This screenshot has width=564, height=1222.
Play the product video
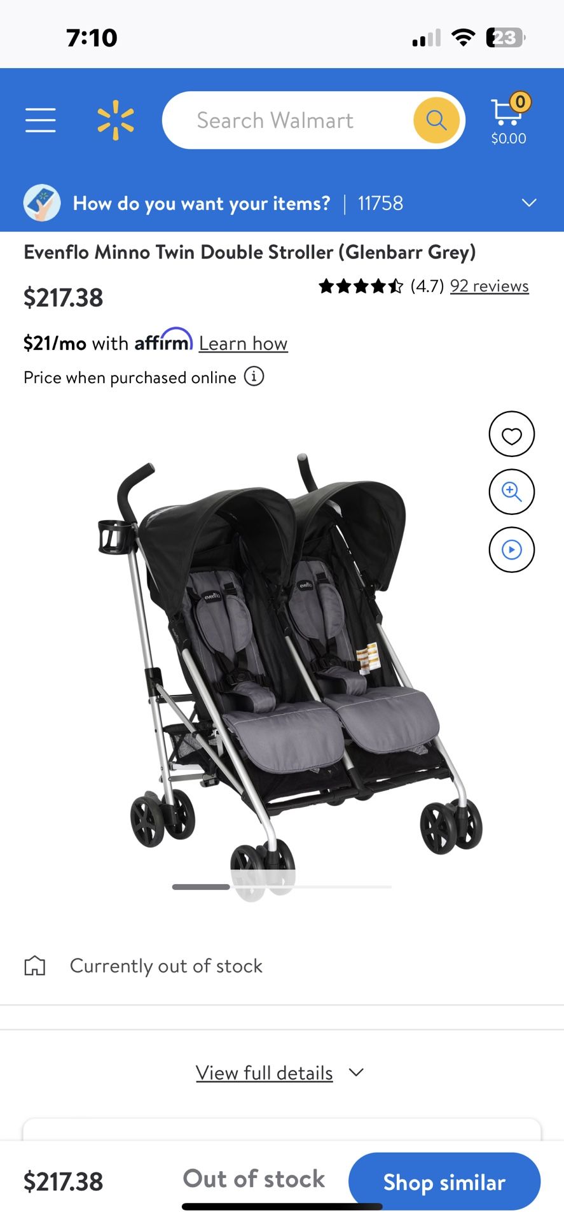[x=511, y=549]
